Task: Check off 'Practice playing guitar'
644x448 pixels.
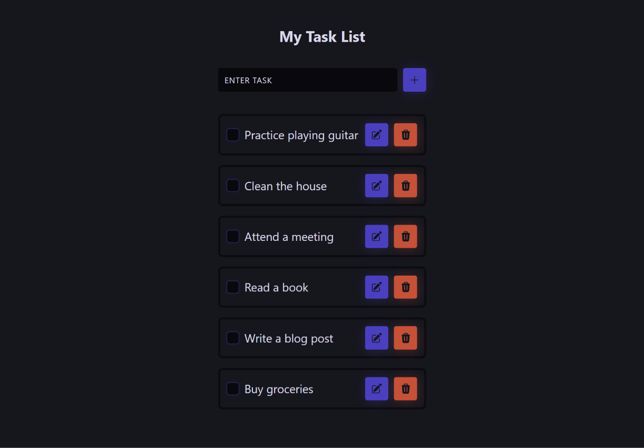Action: [x=233, y=135]
